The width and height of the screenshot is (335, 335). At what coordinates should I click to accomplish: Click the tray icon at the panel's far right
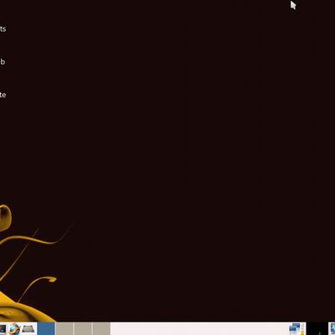(x=332, y=328)
